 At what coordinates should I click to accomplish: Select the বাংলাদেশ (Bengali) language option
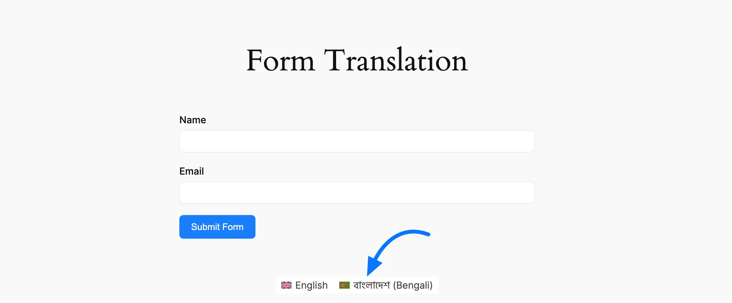click(392, 285)
